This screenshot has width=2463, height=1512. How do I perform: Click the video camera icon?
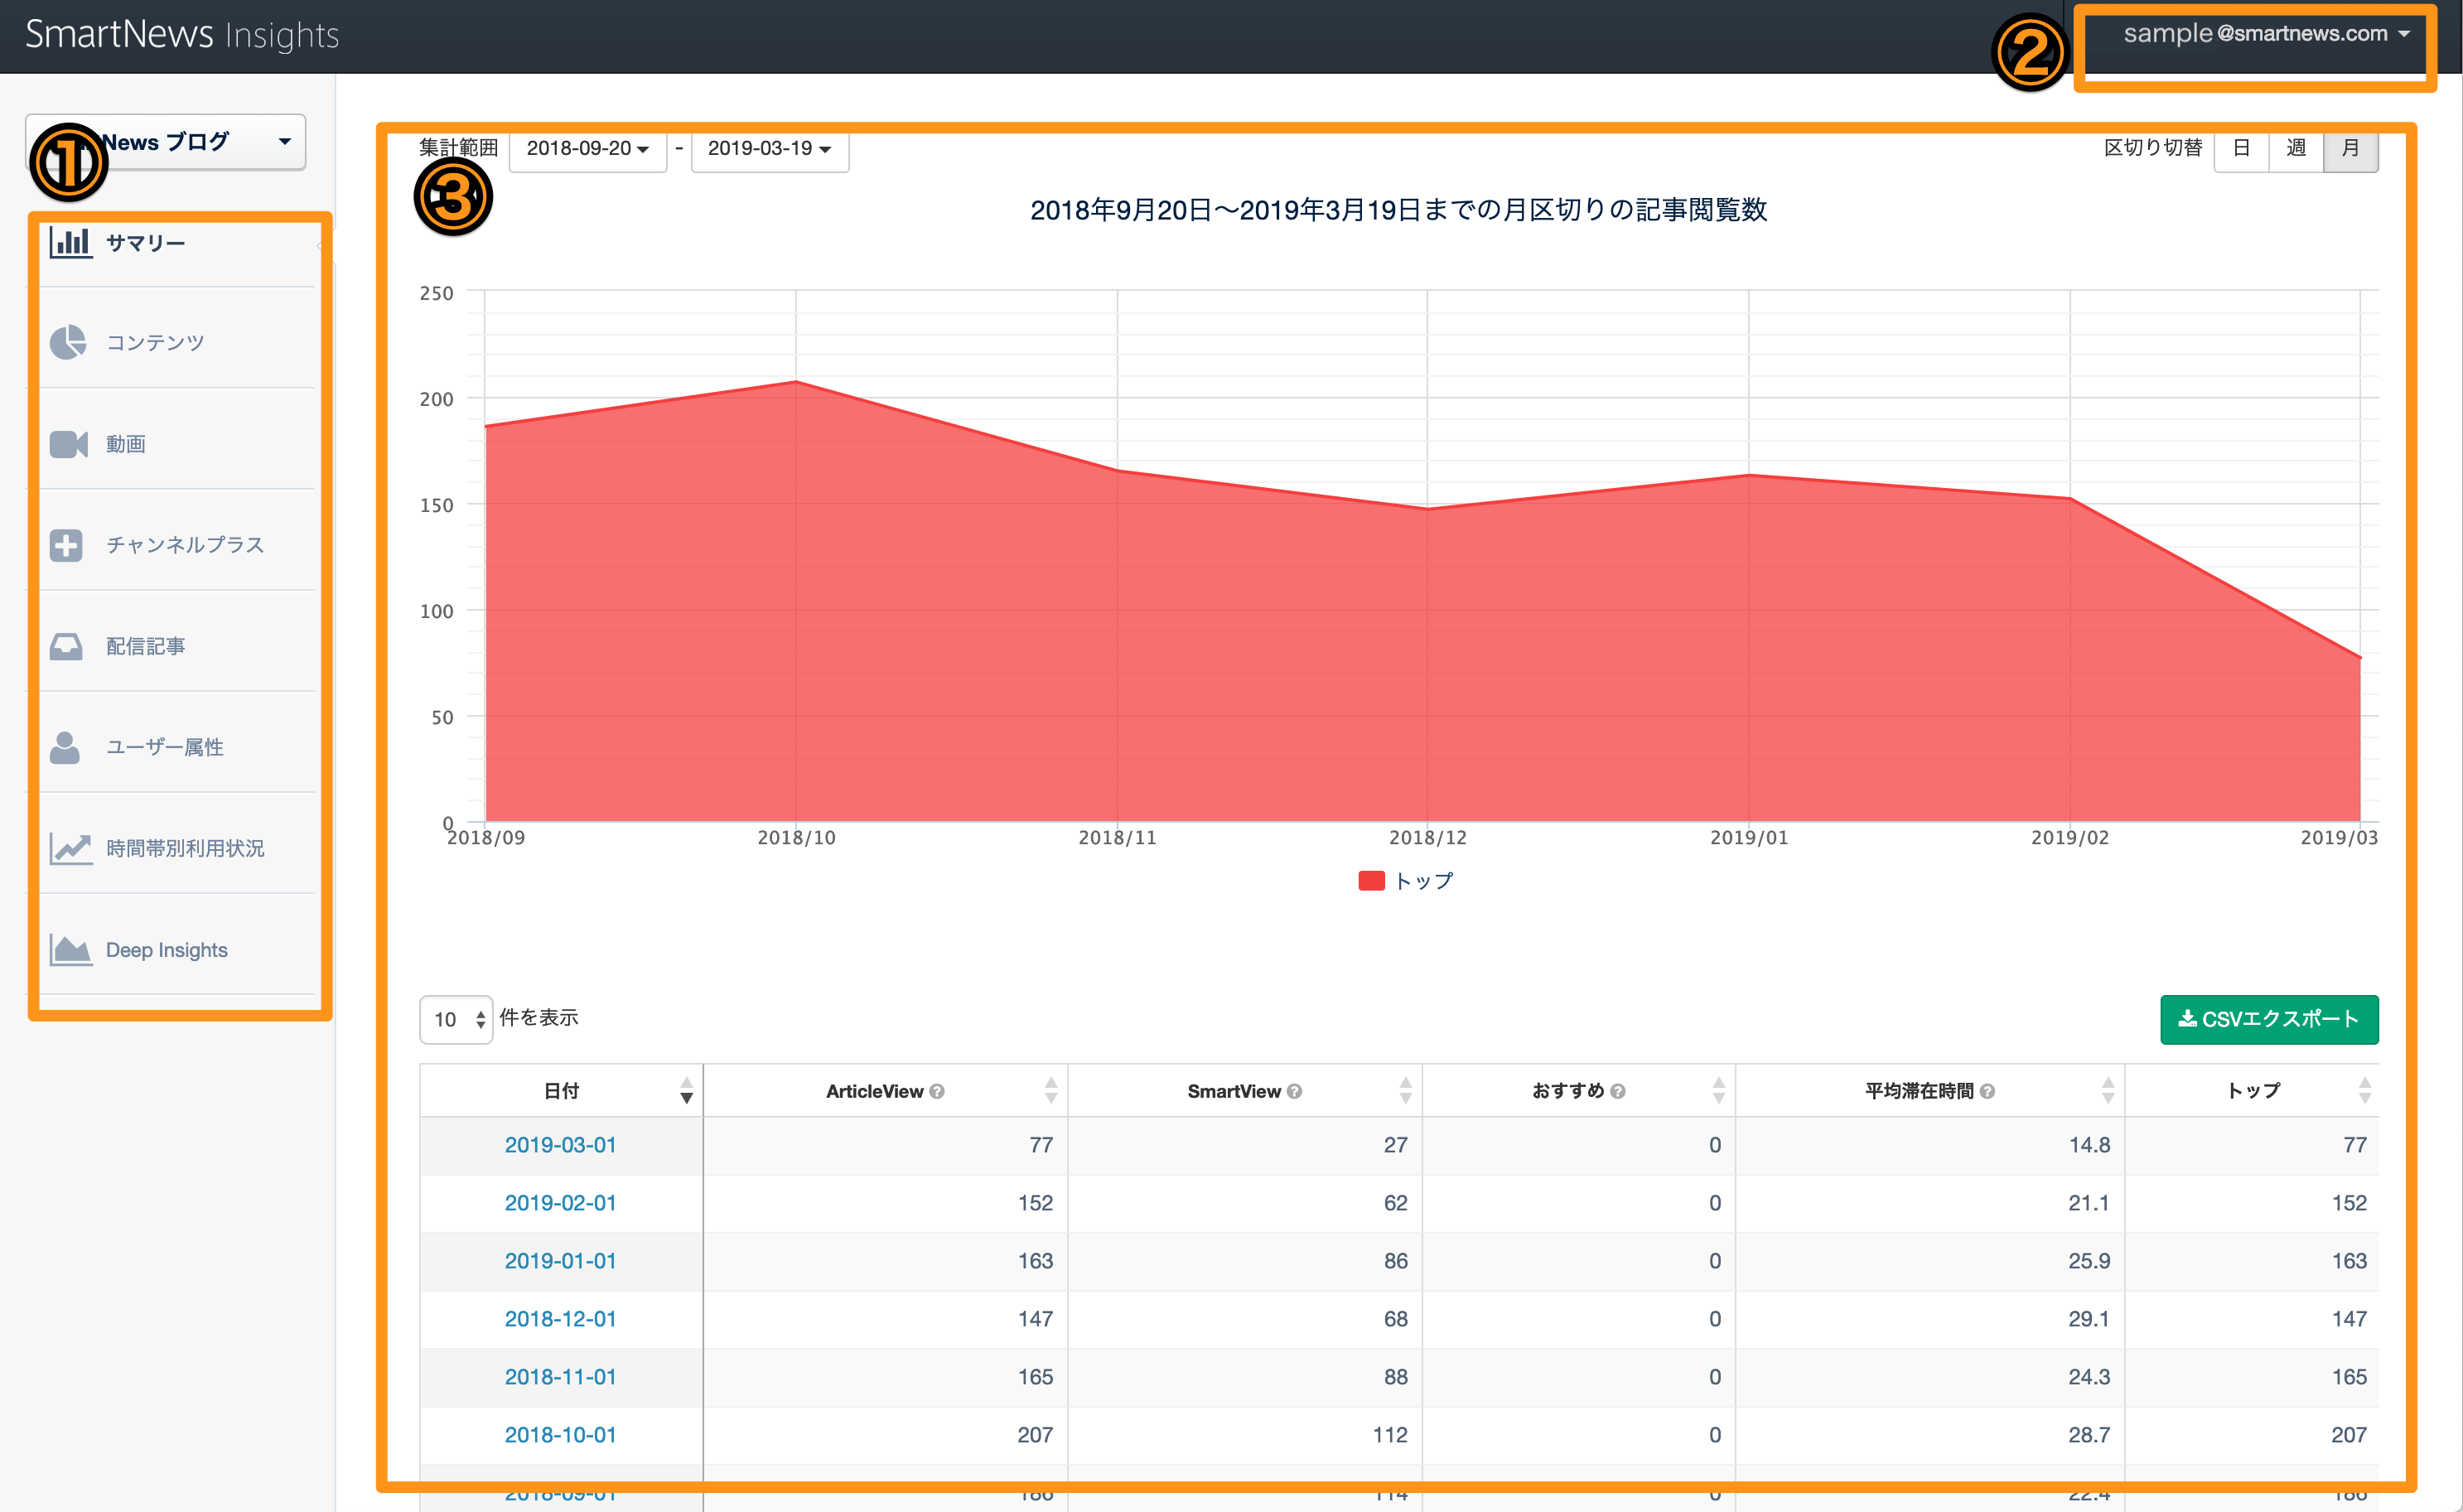click(68, 444)
